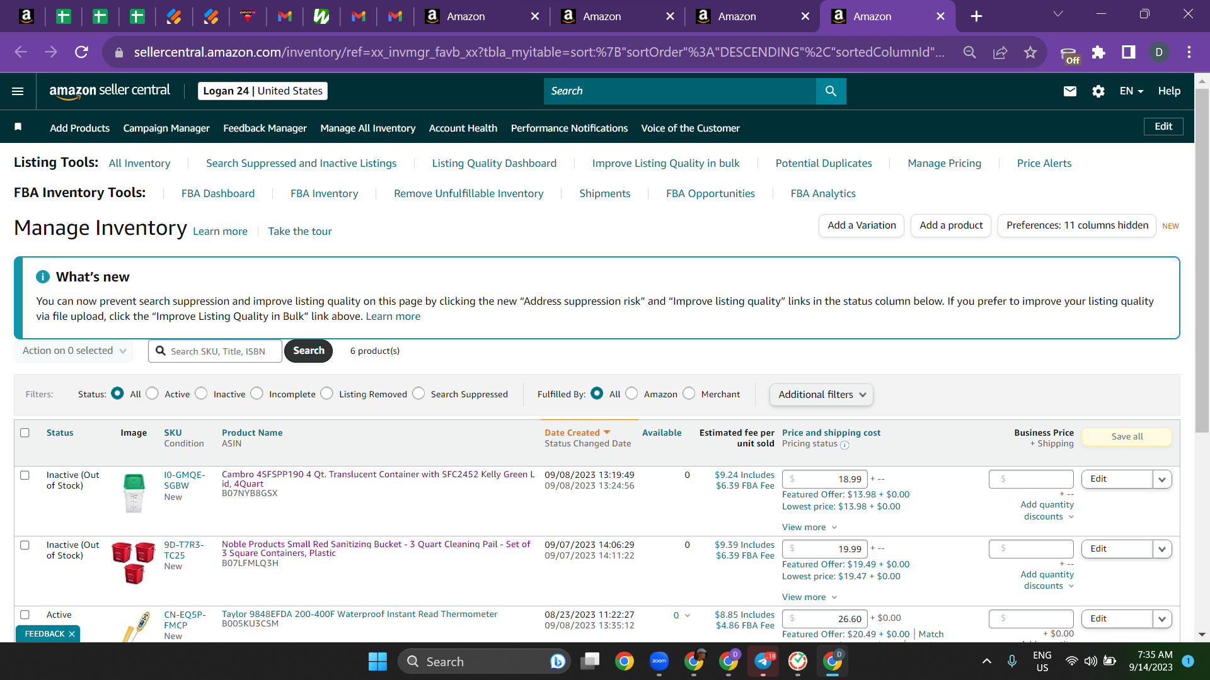This screenshot has height=680, width=1210.
Task: Bookmark this page with the star icon
Action: (1030, 52)
